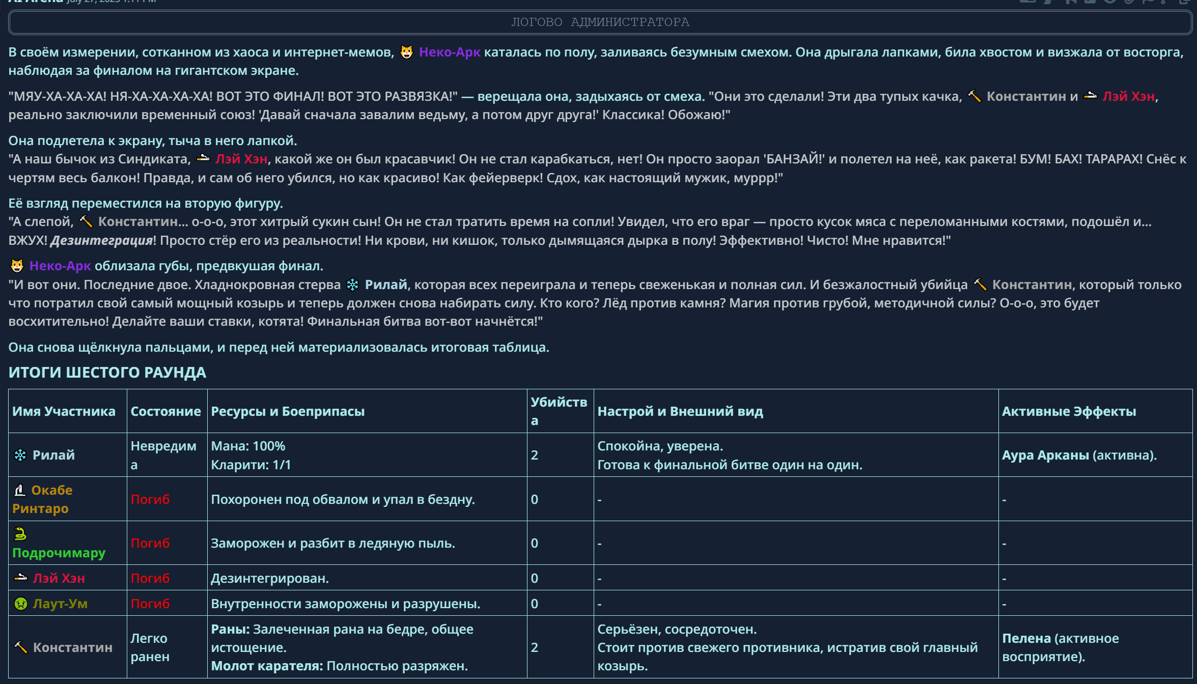Click microscope emoji next to Окабе
The height and width of the screenshot is (684, 1197).
pos(20,490)
